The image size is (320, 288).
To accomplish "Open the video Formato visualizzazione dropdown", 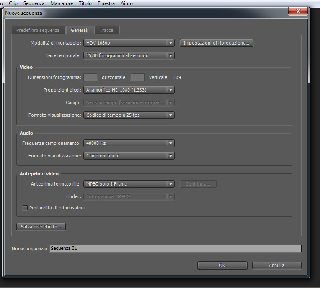I will 129,115.
